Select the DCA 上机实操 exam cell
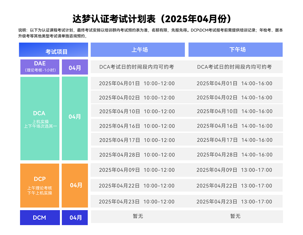The width and height of the screenshot is (303, 235). coord(40,119)
